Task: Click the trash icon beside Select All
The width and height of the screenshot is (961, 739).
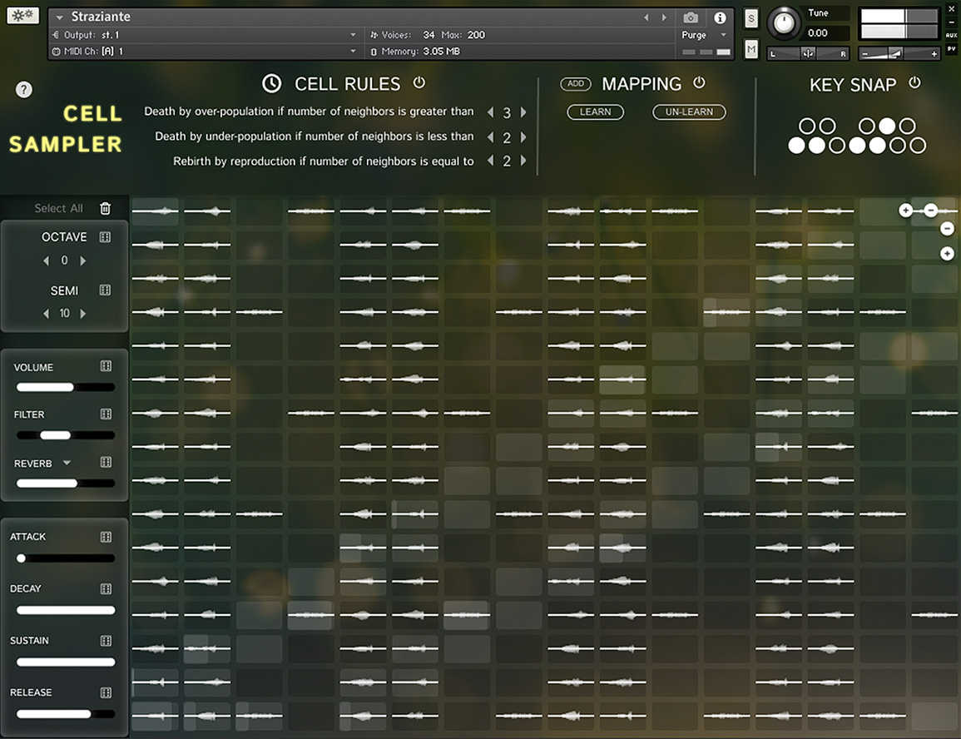Action: point(105,209)
